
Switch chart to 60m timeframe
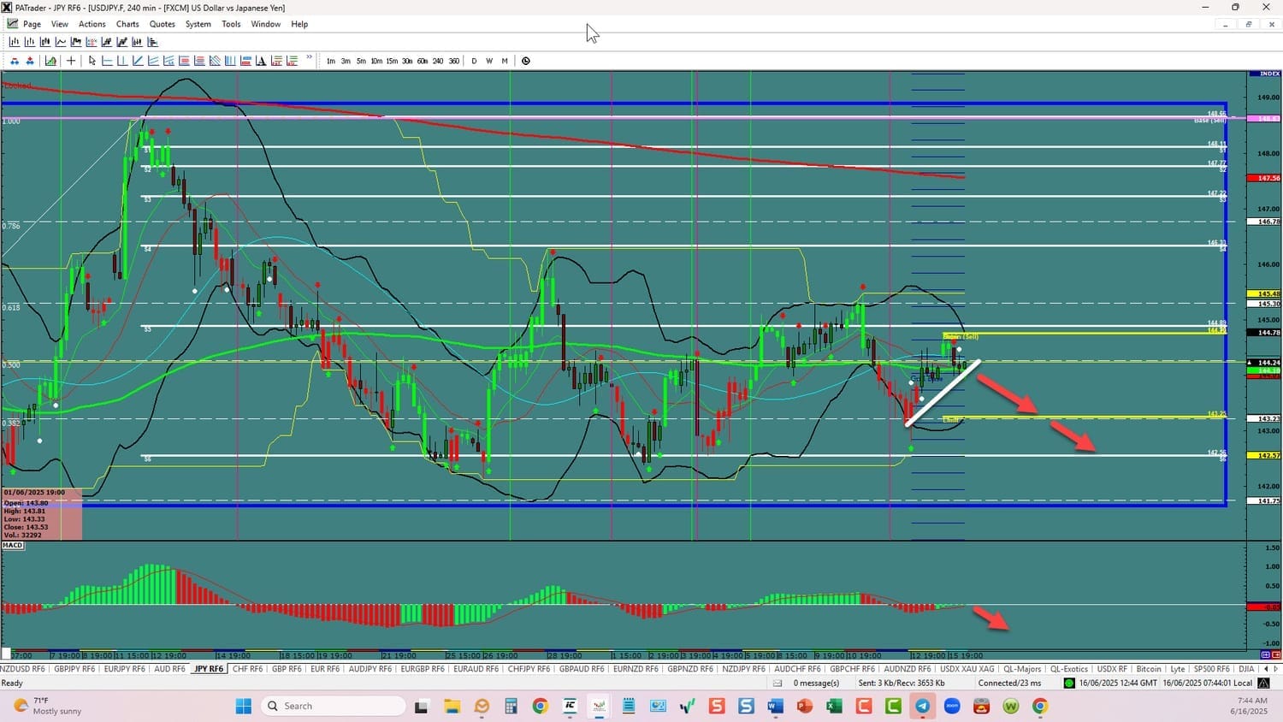423,61
